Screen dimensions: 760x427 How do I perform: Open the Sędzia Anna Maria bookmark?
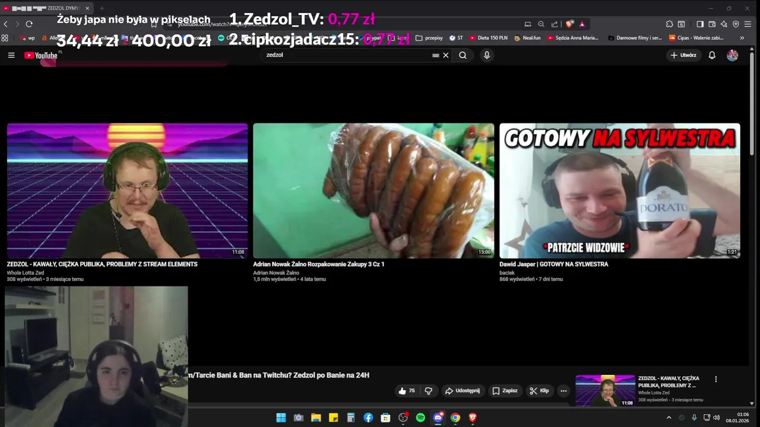(x=573, y=38)
